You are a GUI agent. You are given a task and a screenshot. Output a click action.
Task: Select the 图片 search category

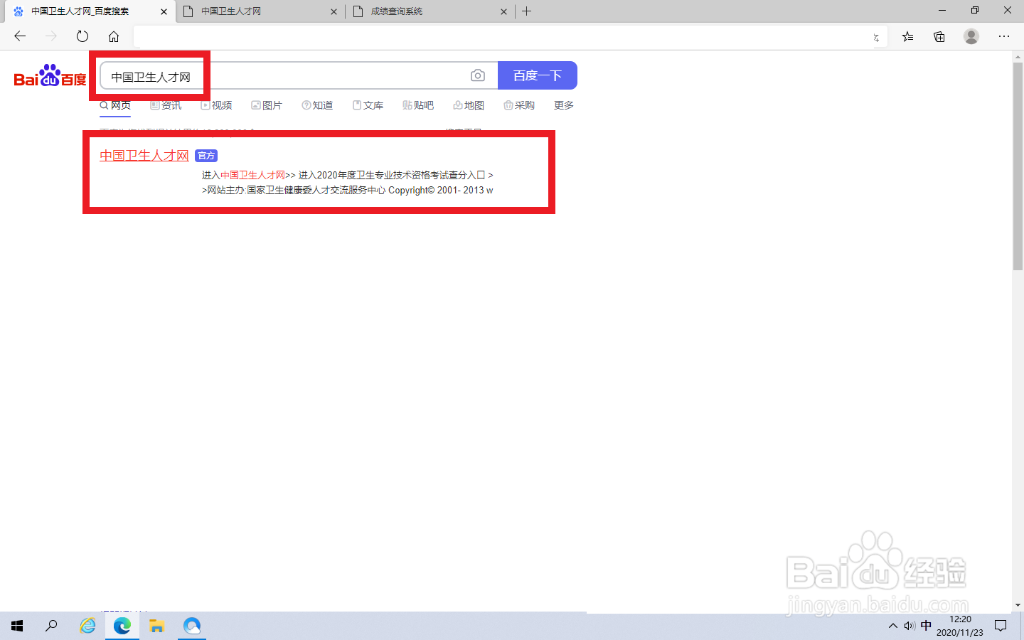267,105
